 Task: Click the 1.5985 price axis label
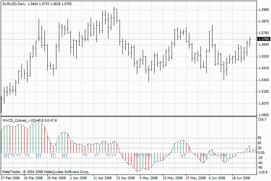[x=263, y=10]
